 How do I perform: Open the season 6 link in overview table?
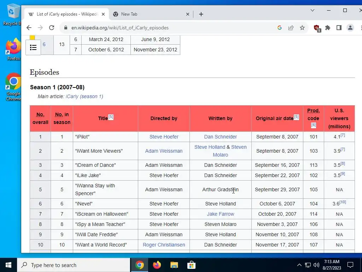tap(44, 44)
